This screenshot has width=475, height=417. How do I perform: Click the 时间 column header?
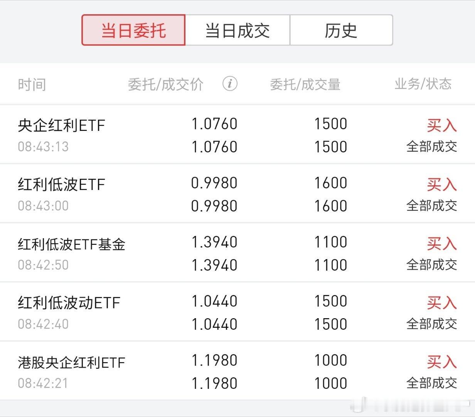[32, 84]
